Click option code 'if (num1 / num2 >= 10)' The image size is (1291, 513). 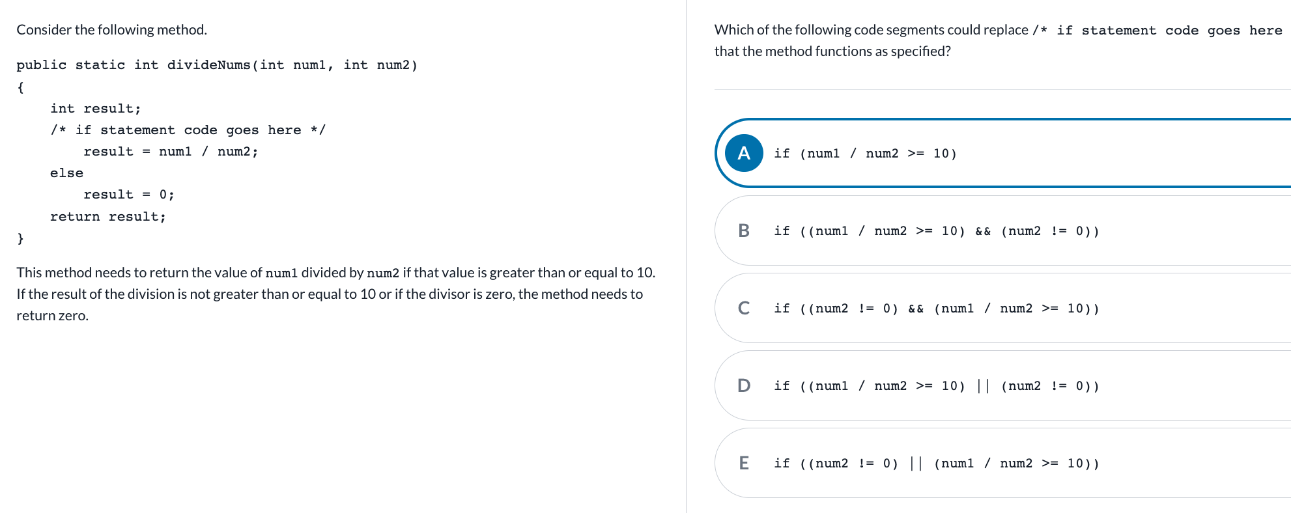pos(865,154)
